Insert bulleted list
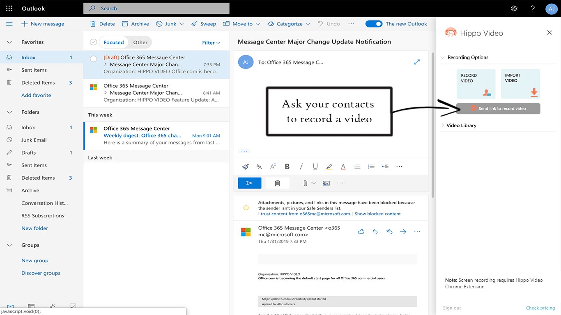This screenshot has width=561, height=315. click(x=357, y=167)
